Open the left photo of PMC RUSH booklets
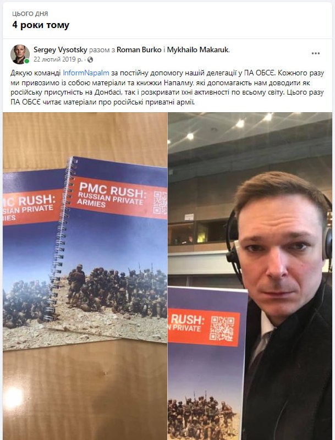This screenshot has height=440, width=335. coord(85,276)
